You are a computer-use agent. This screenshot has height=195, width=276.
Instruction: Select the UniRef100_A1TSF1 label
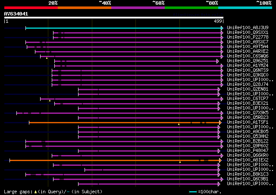(x=248, y=122)
